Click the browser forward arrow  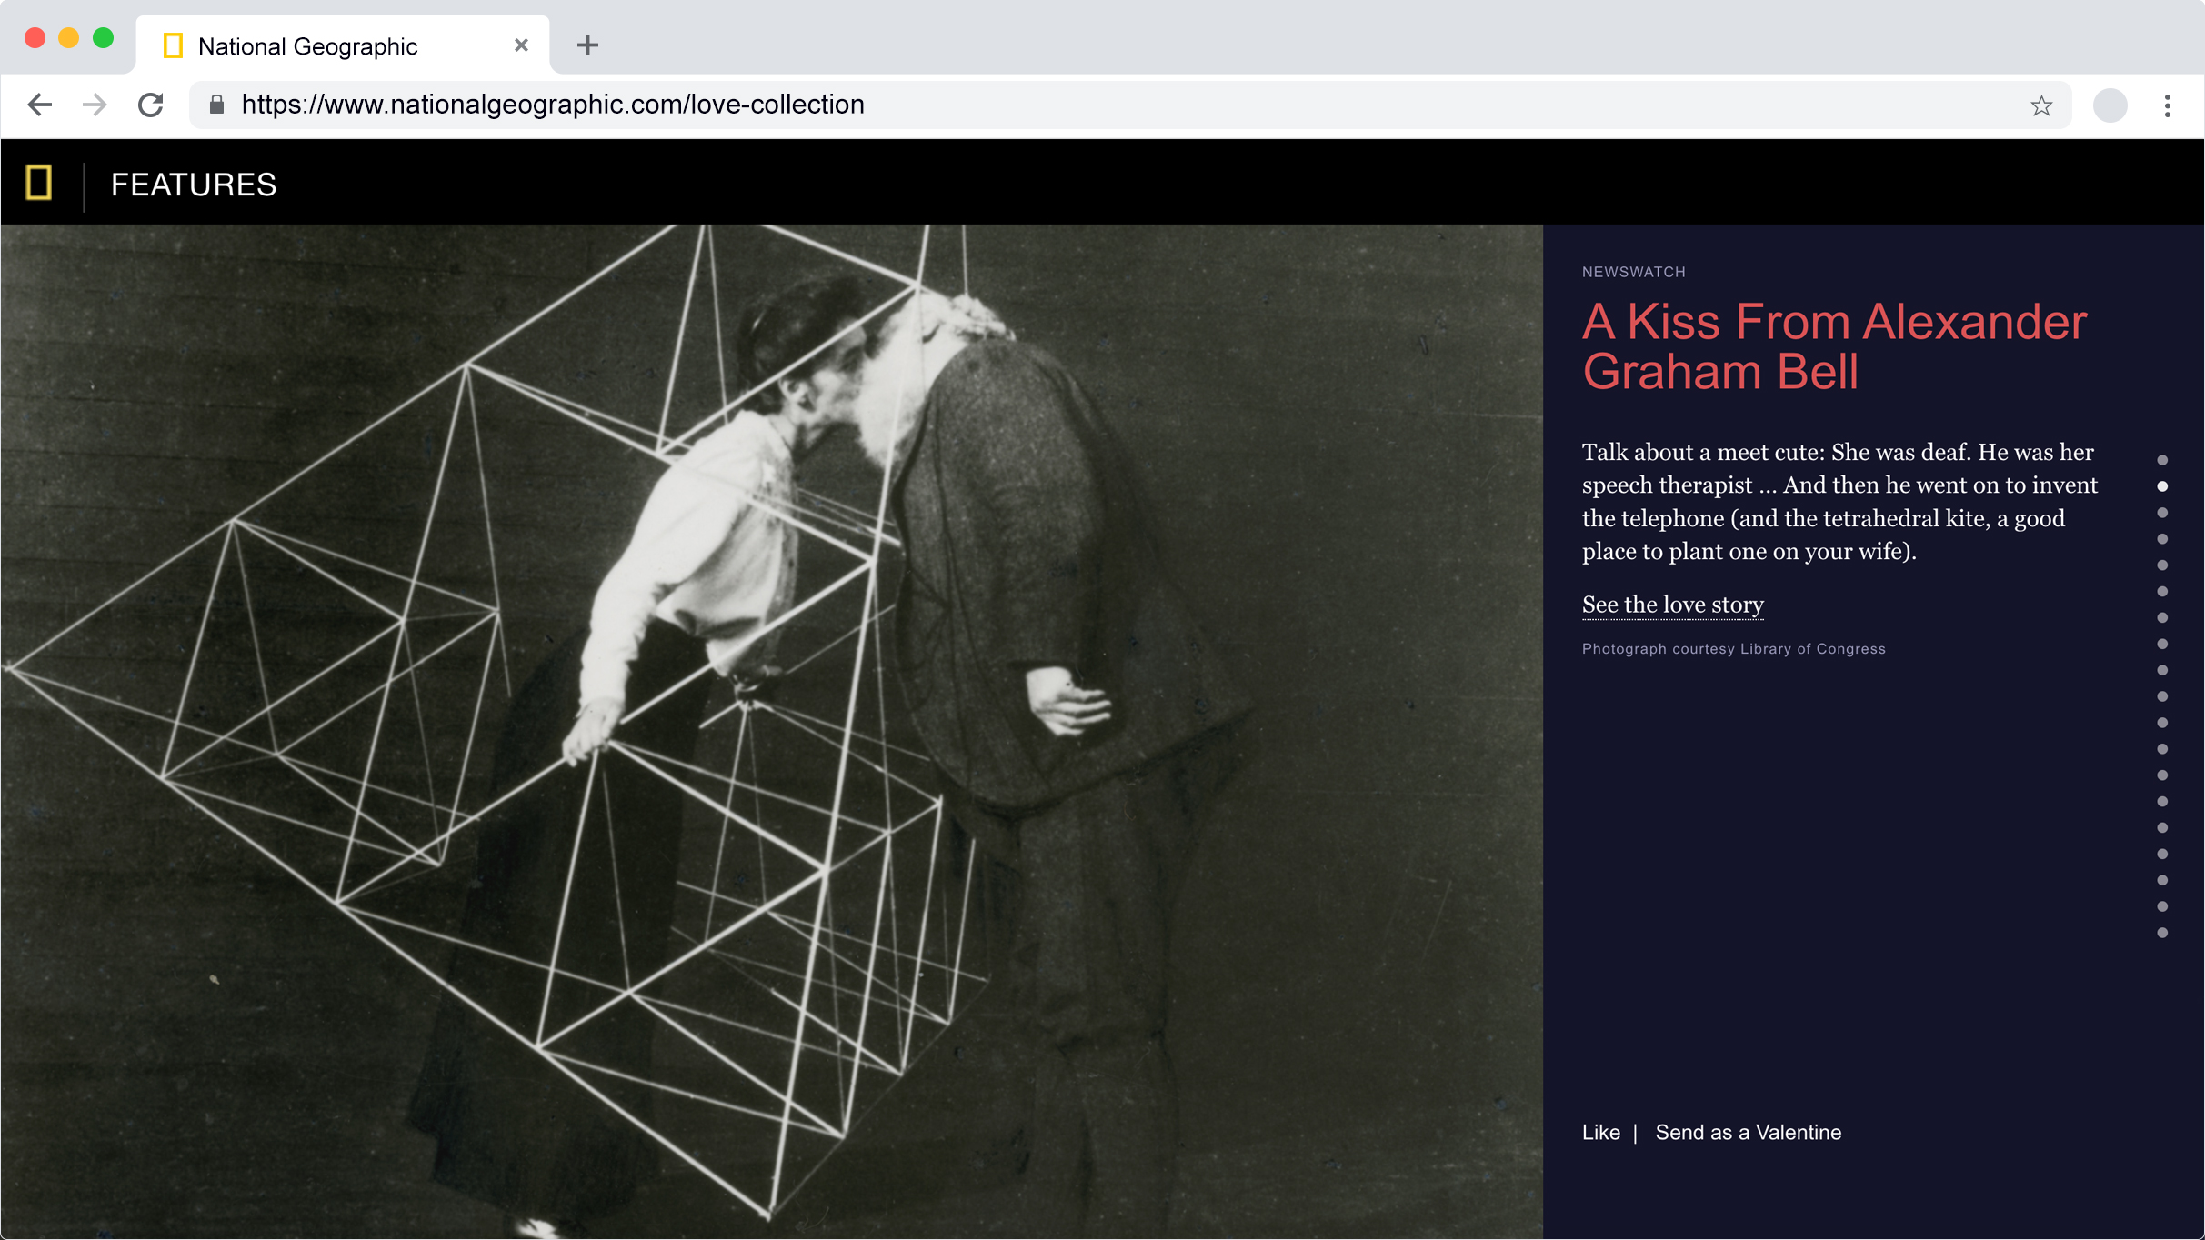coord(95,105)
